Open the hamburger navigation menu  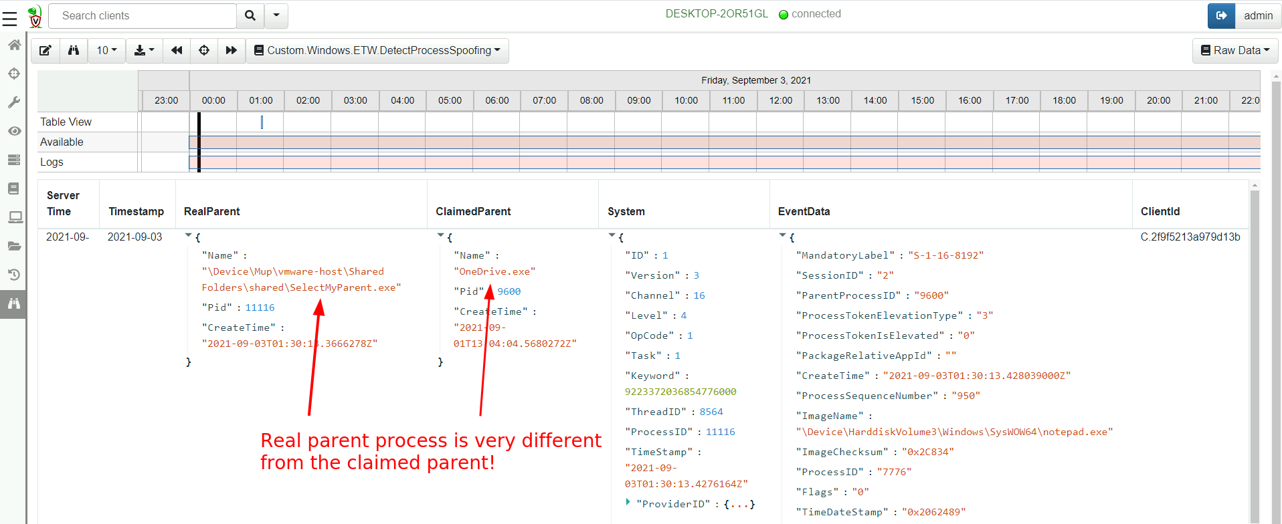tap(10, 18)
